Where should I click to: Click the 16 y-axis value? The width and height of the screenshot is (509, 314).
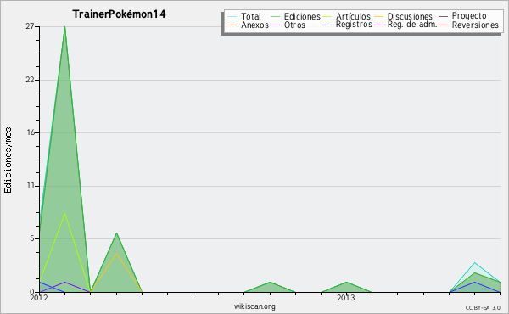[31, 132]
